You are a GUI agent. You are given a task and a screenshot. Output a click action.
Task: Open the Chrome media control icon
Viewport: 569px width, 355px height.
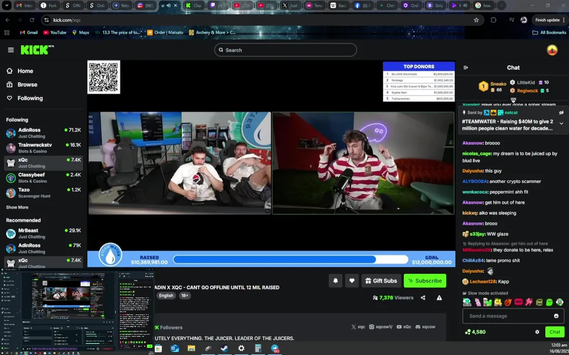512,20
